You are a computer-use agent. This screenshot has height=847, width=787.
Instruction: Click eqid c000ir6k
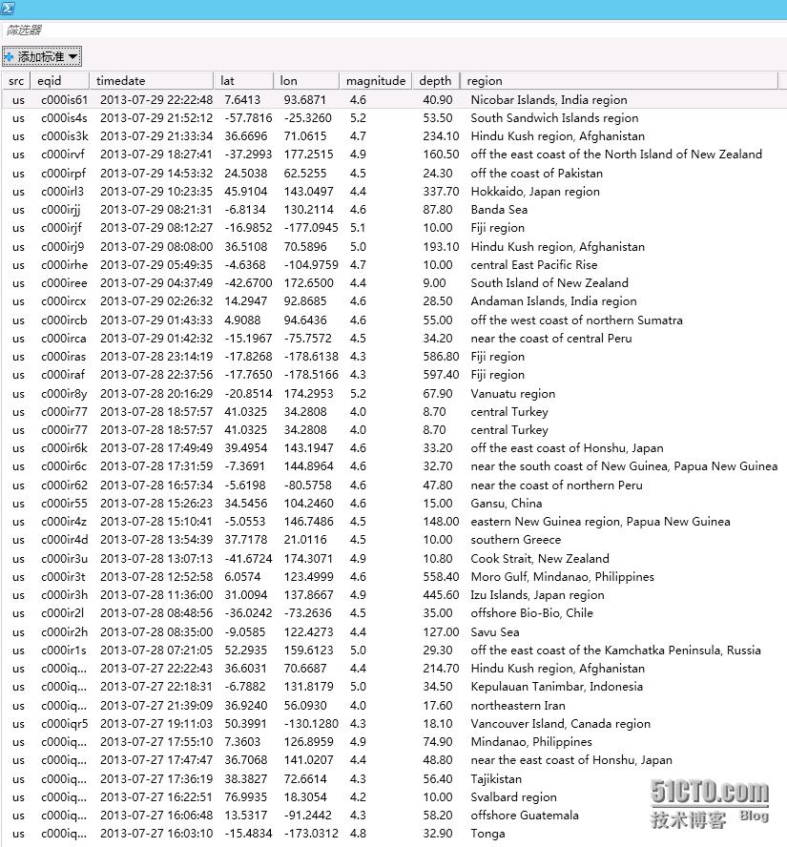click(64, 448)
